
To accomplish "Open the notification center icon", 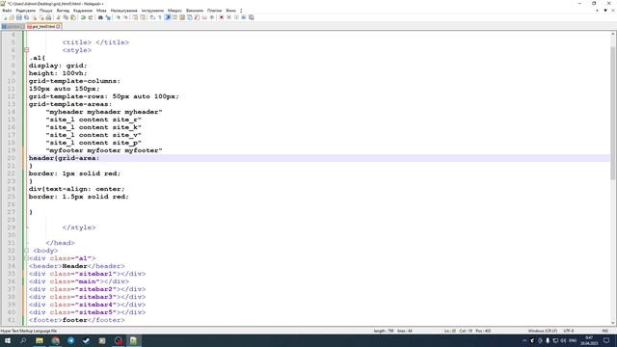I will point(606,340).
